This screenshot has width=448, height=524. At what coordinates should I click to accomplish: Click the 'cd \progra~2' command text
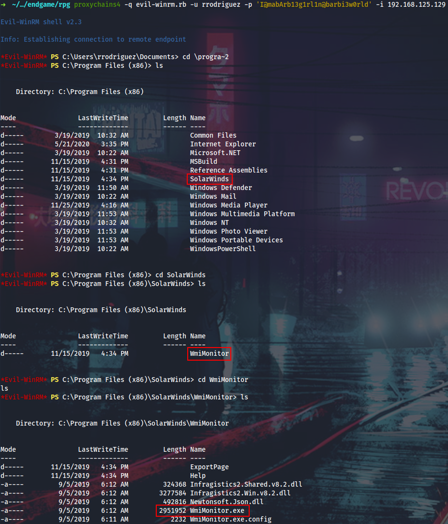click(205, 57)
